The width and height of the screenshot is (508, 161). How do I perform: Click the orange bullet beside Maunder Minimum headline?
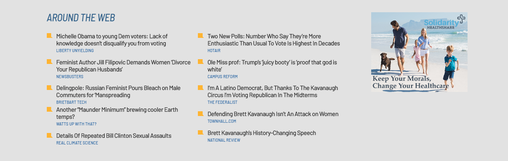point(50,109)
